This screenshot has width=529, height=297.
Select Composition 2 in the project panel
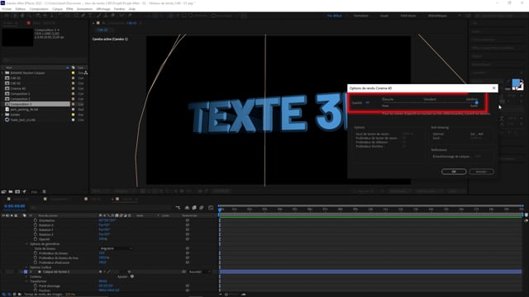click(20, 99)
